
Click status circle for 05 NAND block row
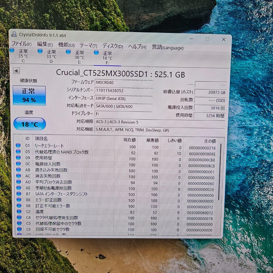(x=18, y=151)
